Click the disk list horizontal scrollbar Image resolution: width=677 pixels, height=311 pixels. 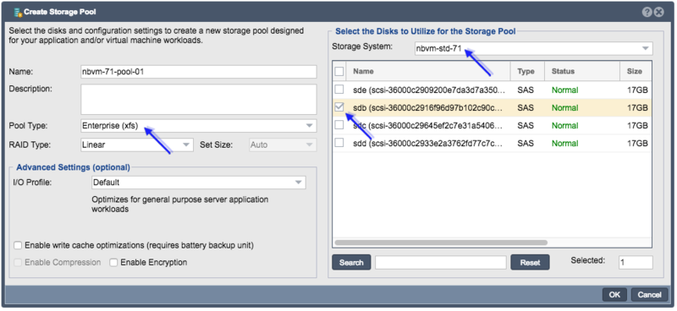[x=441, y=243]
